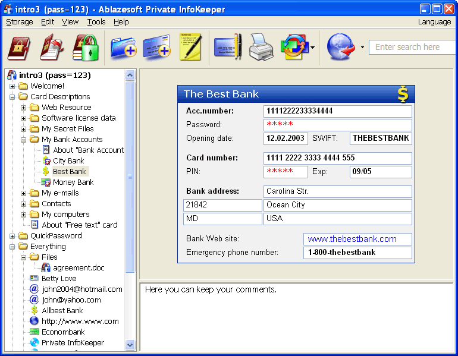
Task: Open the Storage menu
Action: (20, 22)
